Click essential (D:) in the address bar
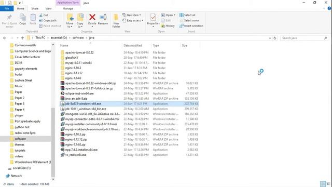This screenshot has height=187, width=332. pyautogui.click(x=59, y=38)
